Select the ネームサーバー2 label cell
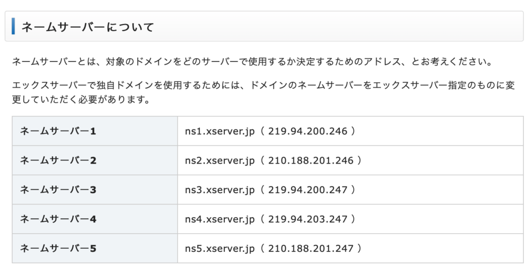The height and width of the screenshot is (269, 532). tap(95, 160)
